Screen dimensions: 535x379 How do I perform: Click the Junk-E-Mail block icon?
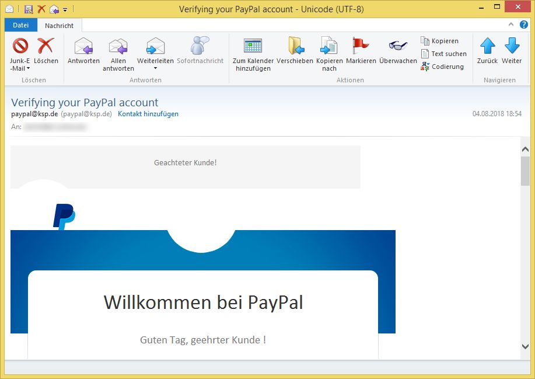20,46
